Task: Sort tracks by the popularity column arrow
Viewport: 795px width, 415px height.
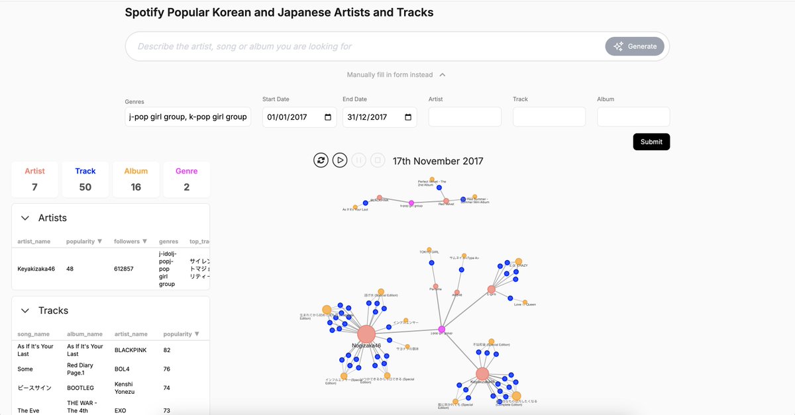Action: [197, 334]
